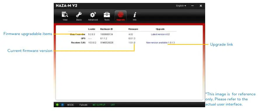Image resolution: width=260 pixels, height=111 pixels.
Task: Select the GPS row label
Action: 83,38
